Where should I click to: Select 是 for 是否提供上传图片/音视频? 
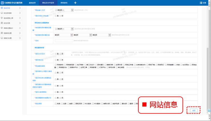pyautogui.click(x=56, y=73)
